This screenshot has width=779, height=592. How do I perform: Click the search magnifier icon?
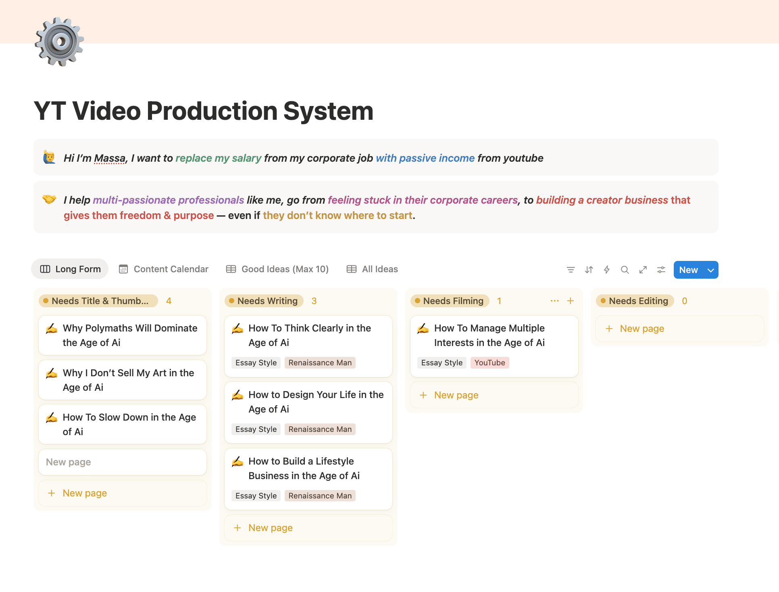[625, 270]
